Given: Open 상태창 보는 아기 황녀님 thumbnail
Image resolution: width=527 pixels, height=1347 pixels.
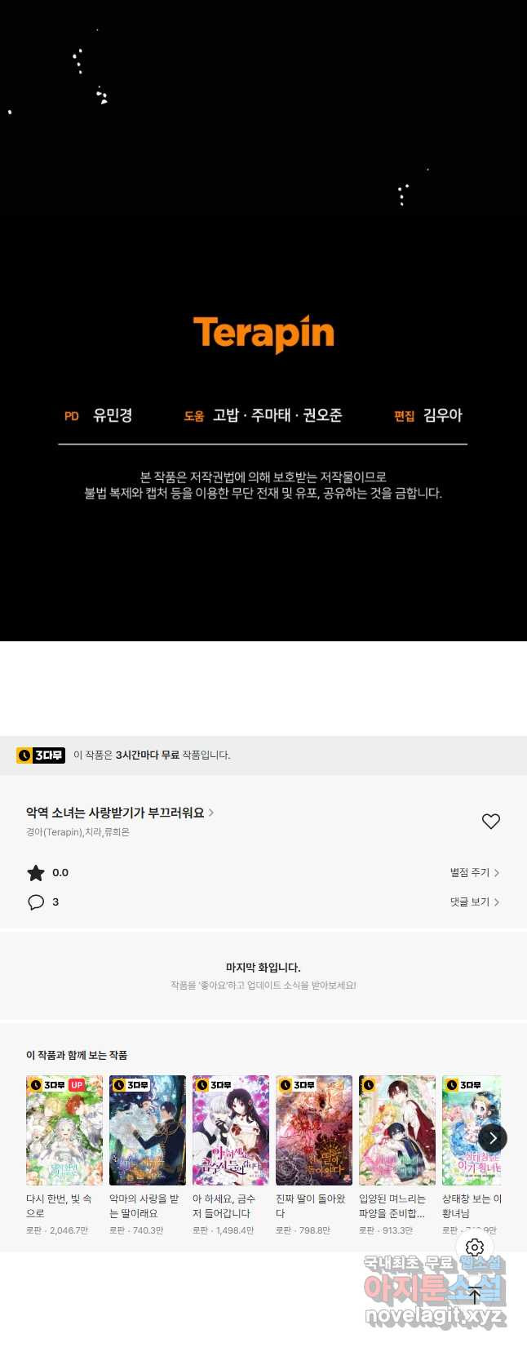Looking at the screenshot, I should [472, 1130].
